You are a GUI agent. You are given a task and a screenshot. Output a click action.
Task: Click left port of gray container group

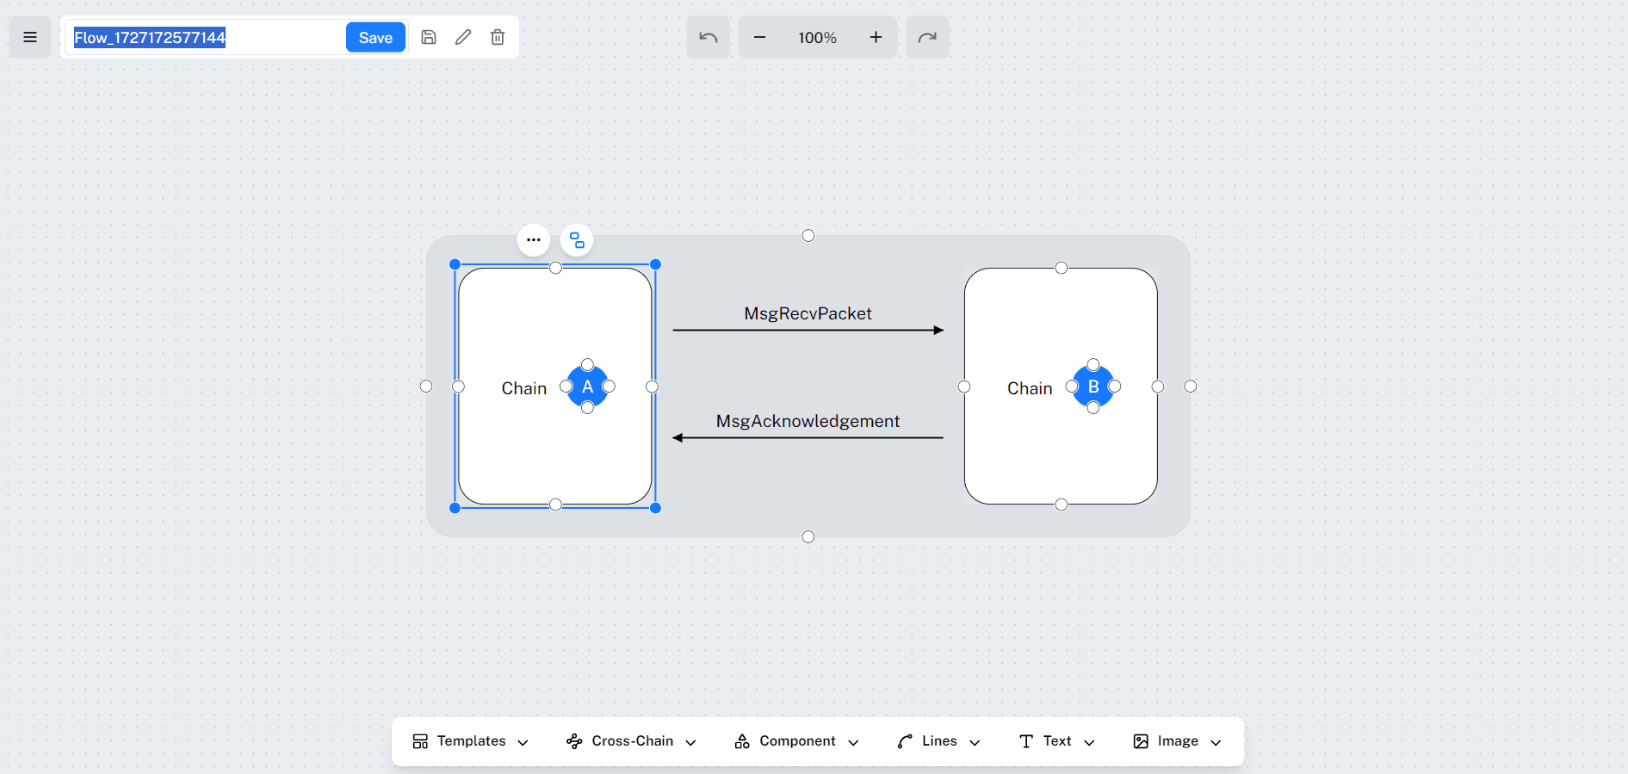tap(426, 387)
